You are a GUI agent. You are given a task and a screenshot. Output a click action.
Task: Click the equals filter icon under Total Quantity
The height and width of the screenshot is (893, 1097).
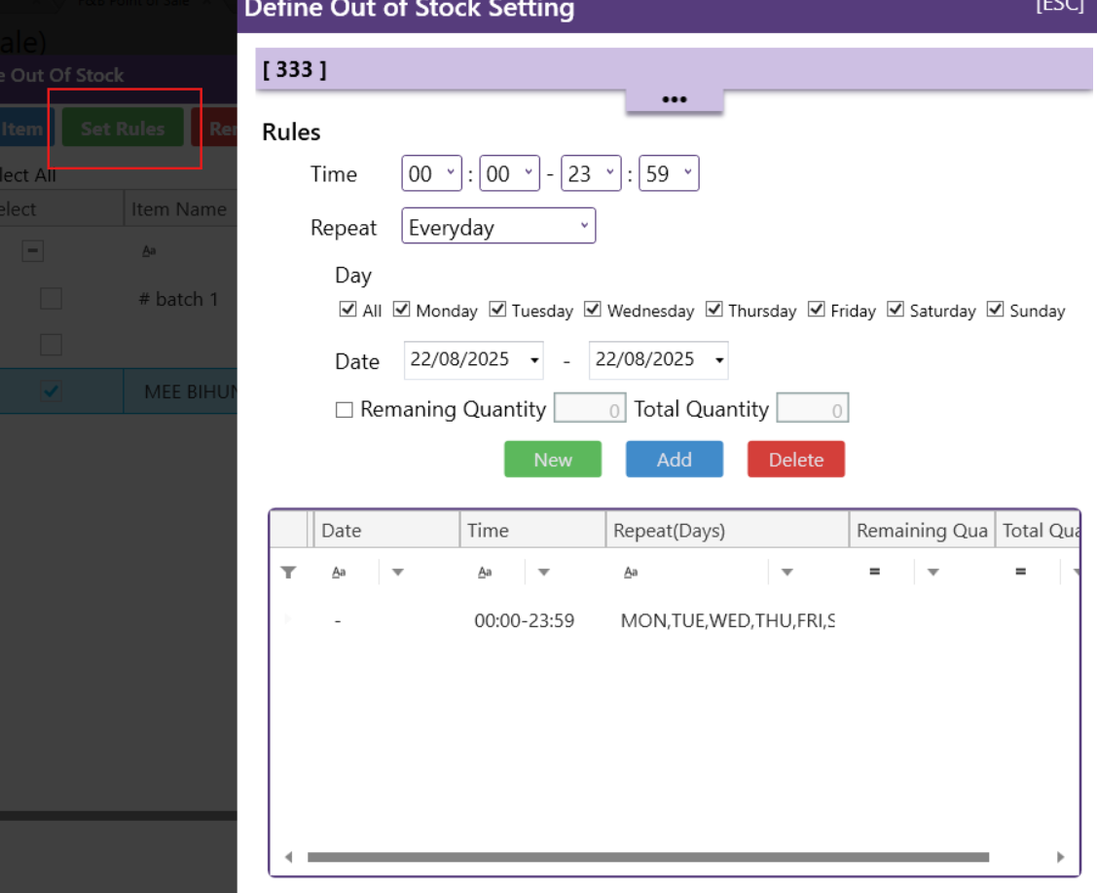[1019, 572]
